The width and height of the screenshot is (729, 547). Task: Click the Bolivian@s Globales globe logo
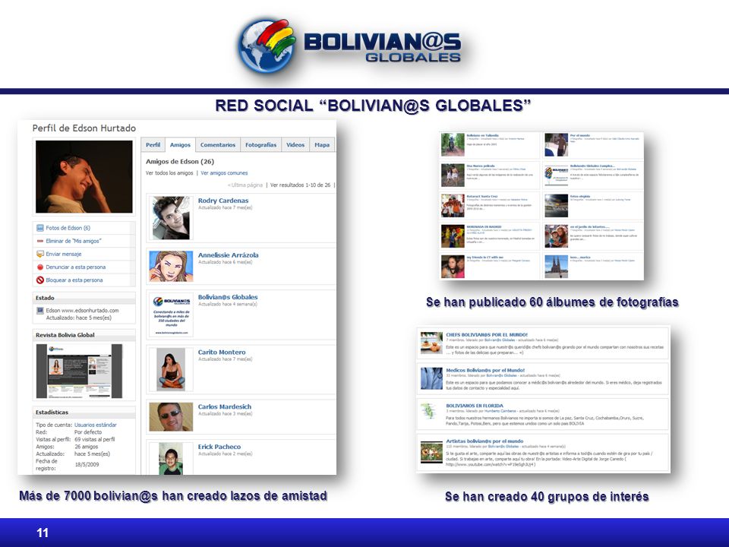267,46
